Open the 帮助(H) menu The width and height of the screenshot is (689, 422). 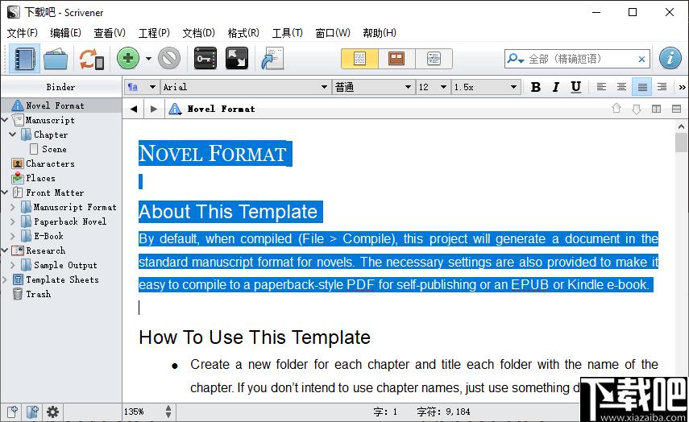click(x=380, y=33)
